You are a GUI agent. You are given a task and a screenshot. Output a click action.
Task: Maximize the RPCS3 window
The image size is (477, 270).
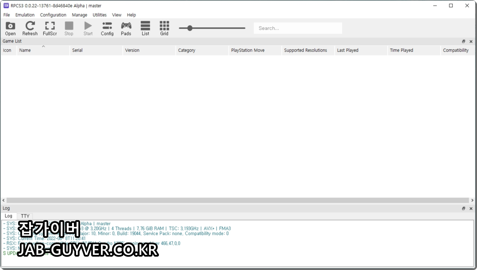click(451, 6)
